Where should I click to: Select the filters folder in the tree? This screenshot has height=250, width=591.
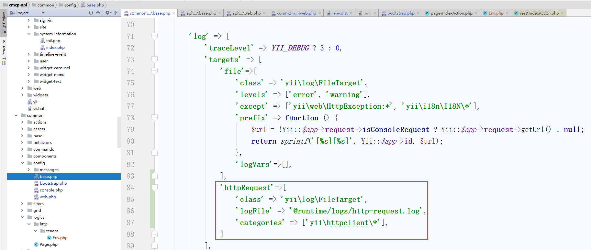(x=38, y=204)
